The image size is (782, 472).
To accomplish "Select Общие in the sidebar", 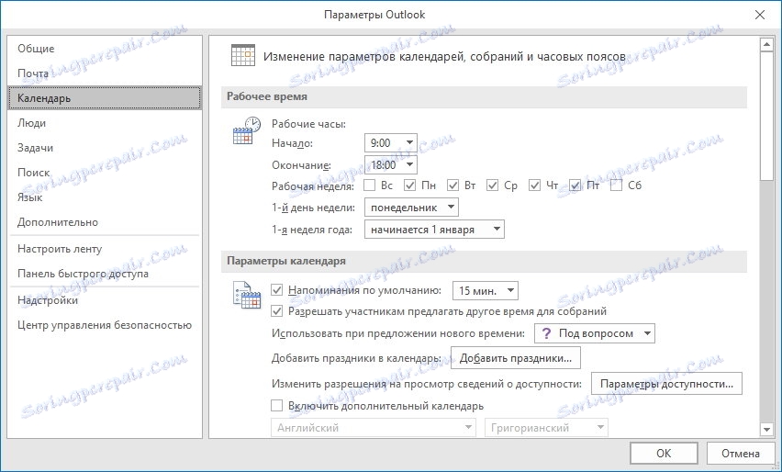I will (105, 49).
